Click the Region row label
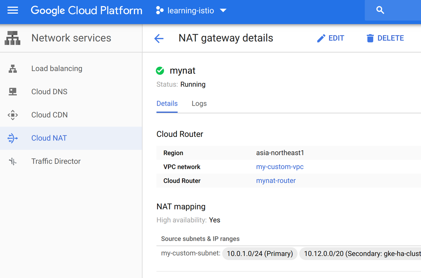This screenshot has width=421, height=278. pos(173,153)
